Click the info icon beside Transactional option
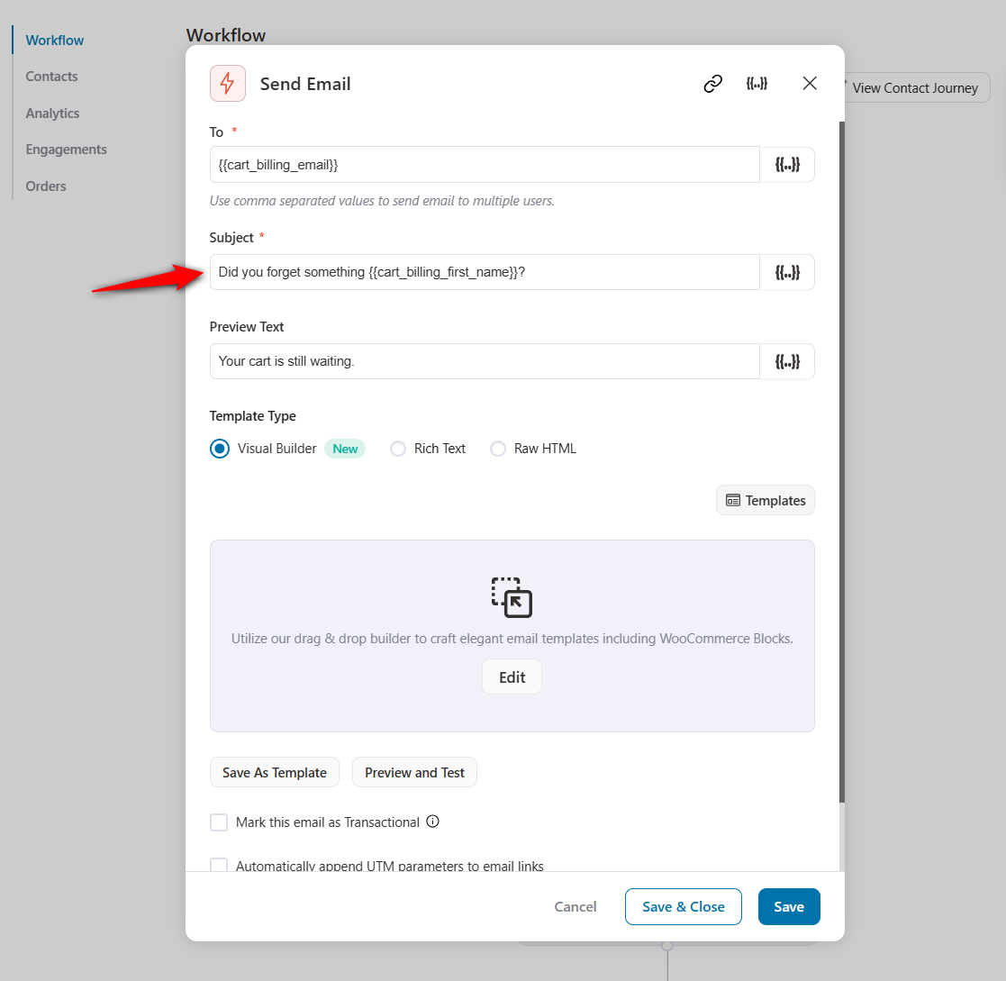The width and height of the screenshot is (1006, 981). pos(433,822)
